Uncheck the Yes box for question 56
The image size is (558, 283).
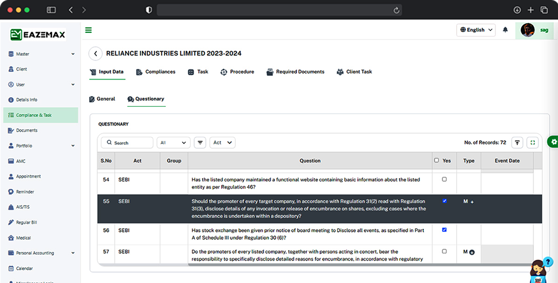(x=444, y=230)
